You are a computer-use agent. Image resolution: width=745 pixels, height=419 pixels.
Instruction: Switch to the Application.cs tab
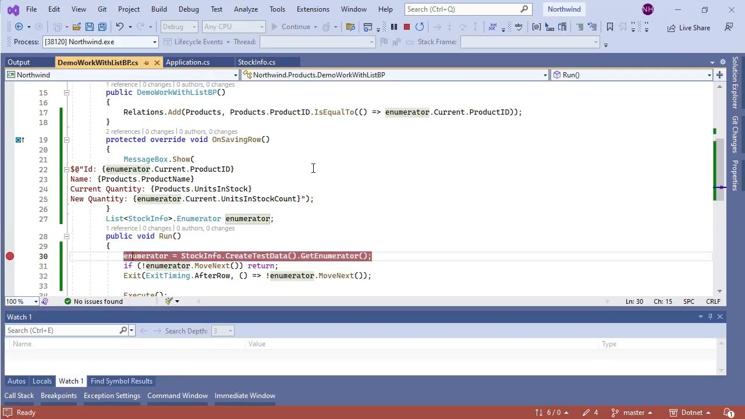187,62
